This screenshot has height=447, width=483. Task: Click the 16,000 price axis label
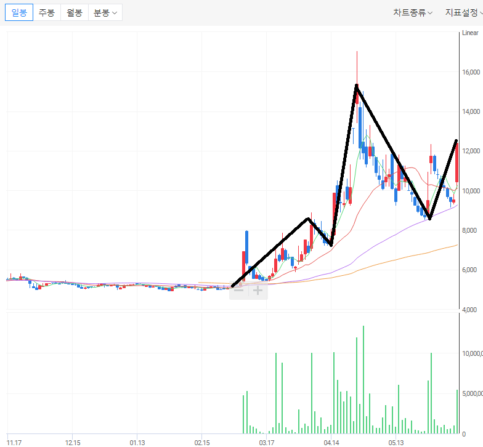pos(471,72)
